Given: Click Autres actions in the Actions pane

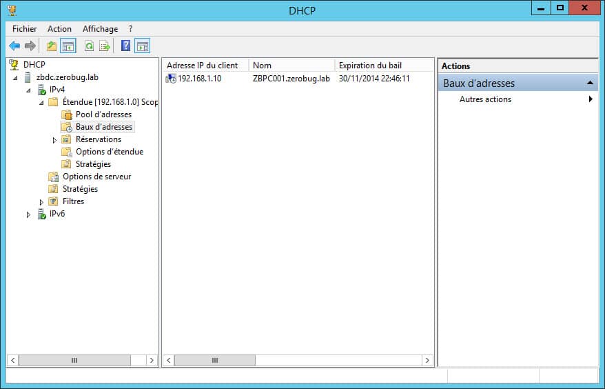Looking at the screenshot, I should [485, 99].
